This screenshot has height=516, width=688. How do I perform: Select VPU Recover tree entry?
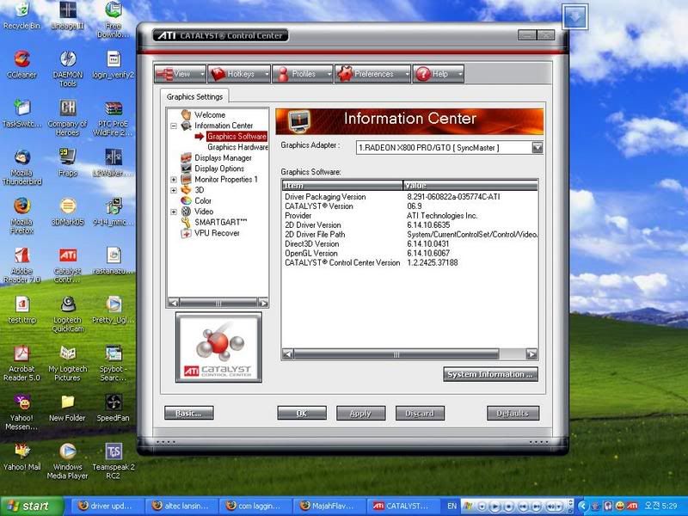coord(216,233)
